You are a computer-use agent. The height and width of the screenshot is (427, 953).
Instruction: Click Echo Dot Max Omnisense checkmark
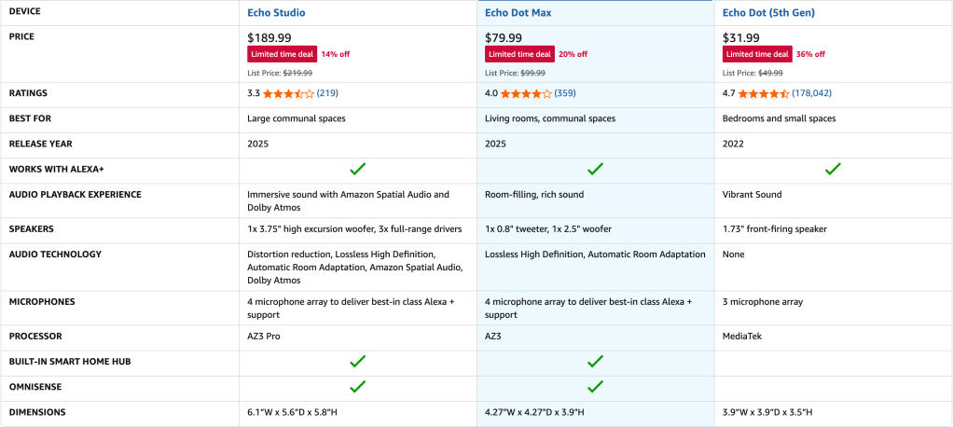tap(595, 387)
